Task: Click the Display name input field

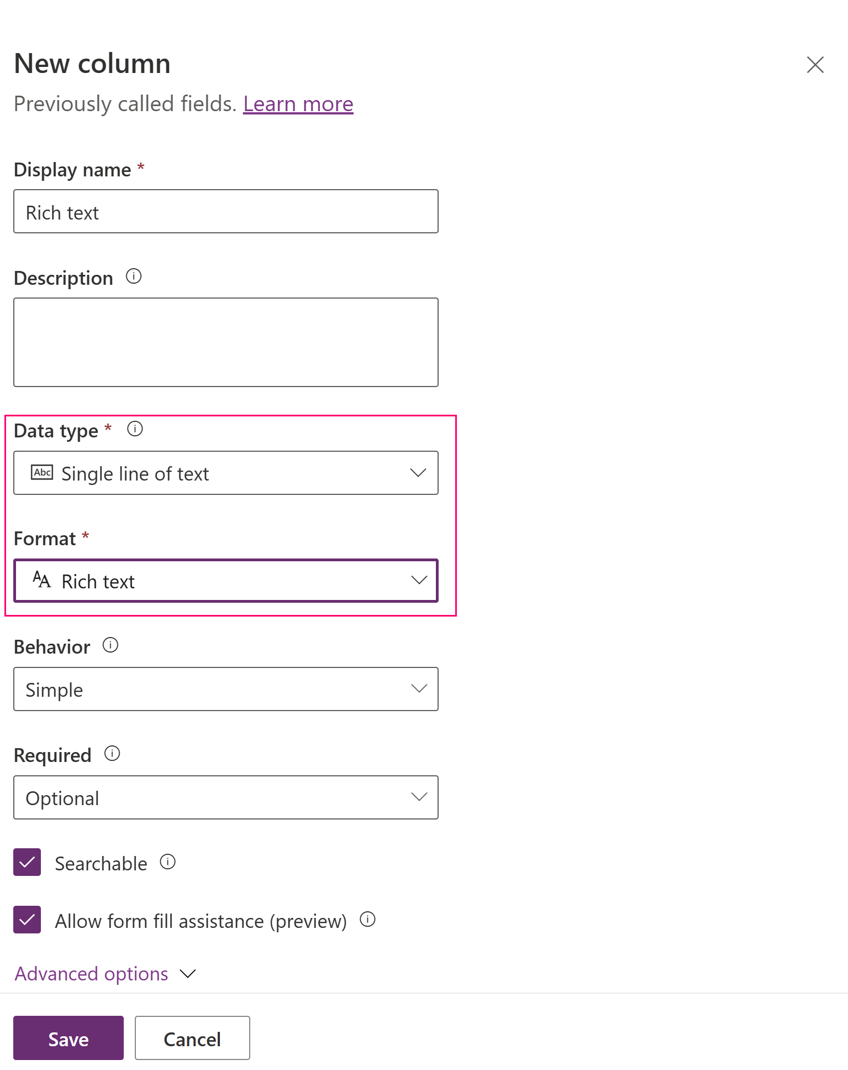Action: pos(225,212)
